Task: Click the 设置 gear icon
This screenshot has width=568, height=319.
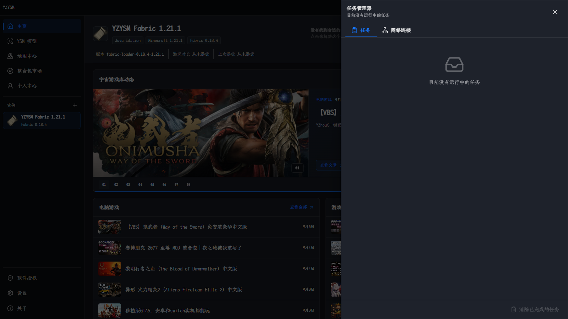Action: (x=10, y=293)
